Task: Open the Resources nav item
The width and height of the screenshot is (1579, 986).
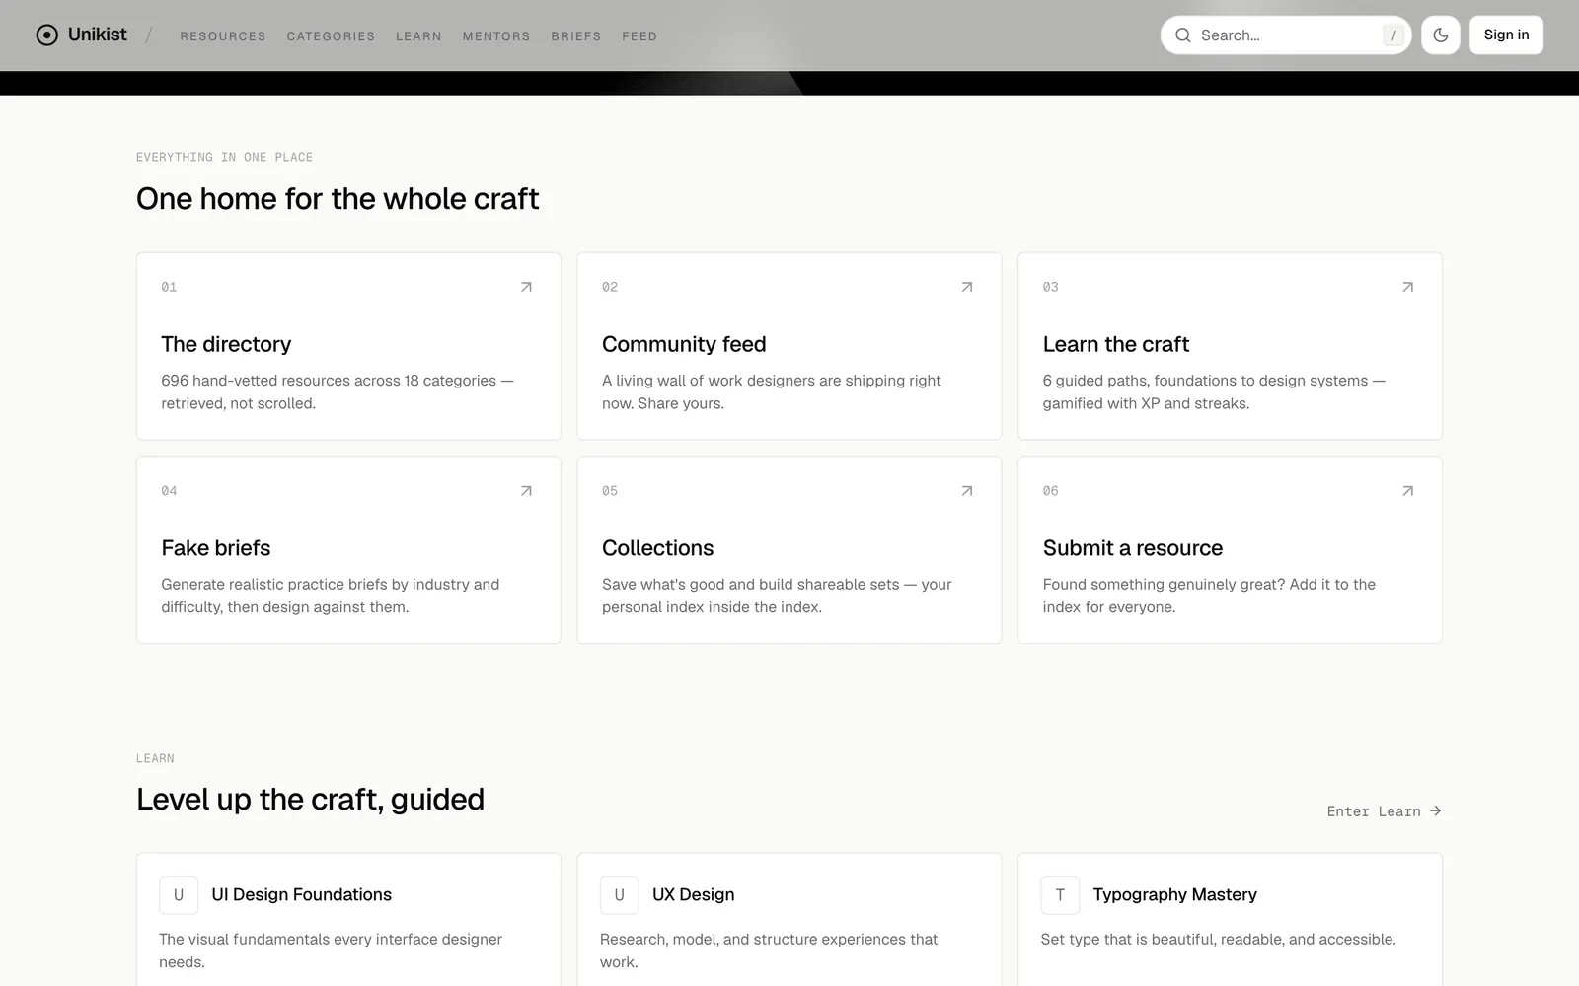Action: tap(223, 36)
